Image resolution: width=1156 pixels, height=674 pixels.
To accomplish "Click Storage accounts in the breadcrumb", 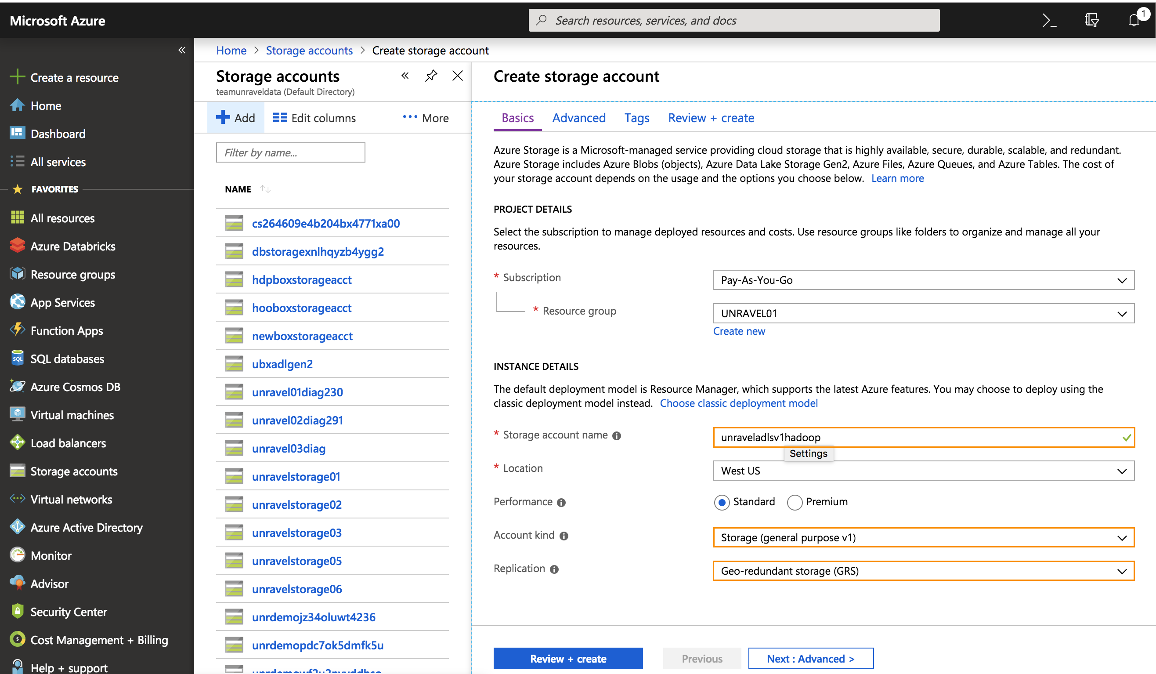I will tap(309, 51).
